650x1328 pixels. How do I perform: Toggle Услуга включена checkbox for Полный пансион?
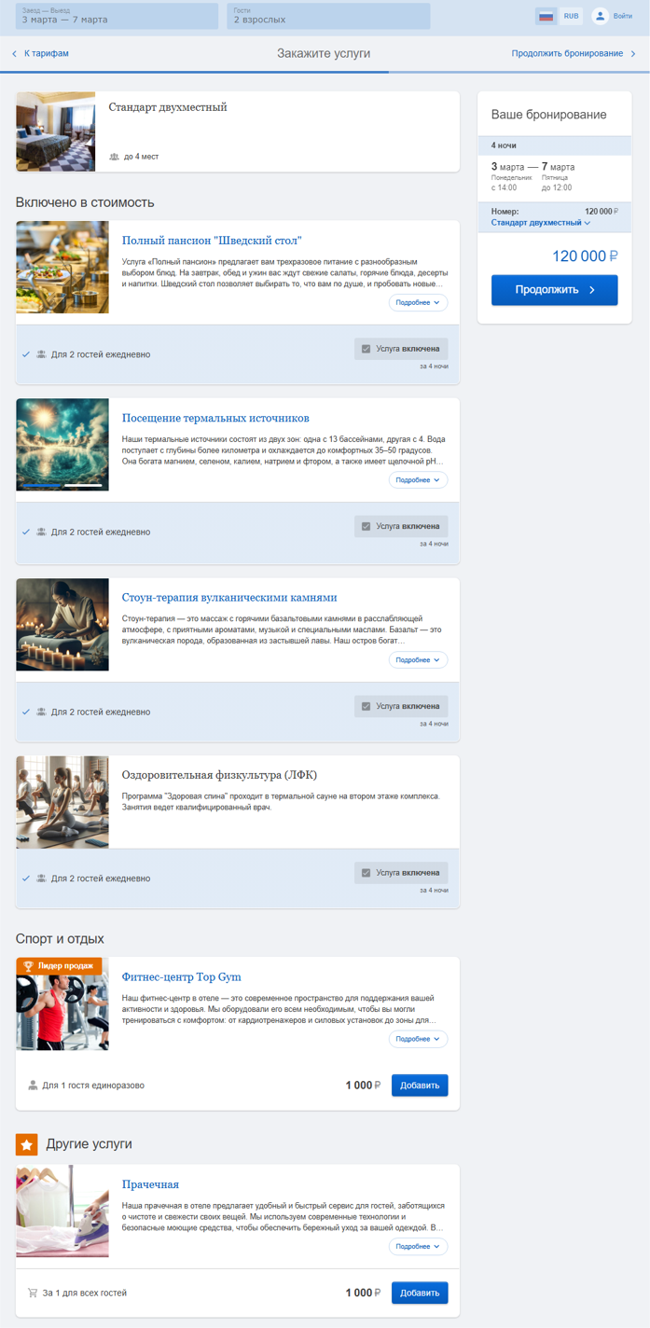point(366,349)
